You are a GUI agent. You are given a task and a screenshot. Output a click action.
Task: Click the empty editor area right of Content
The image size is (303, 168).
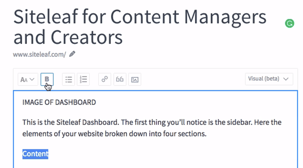coord(172,154)
